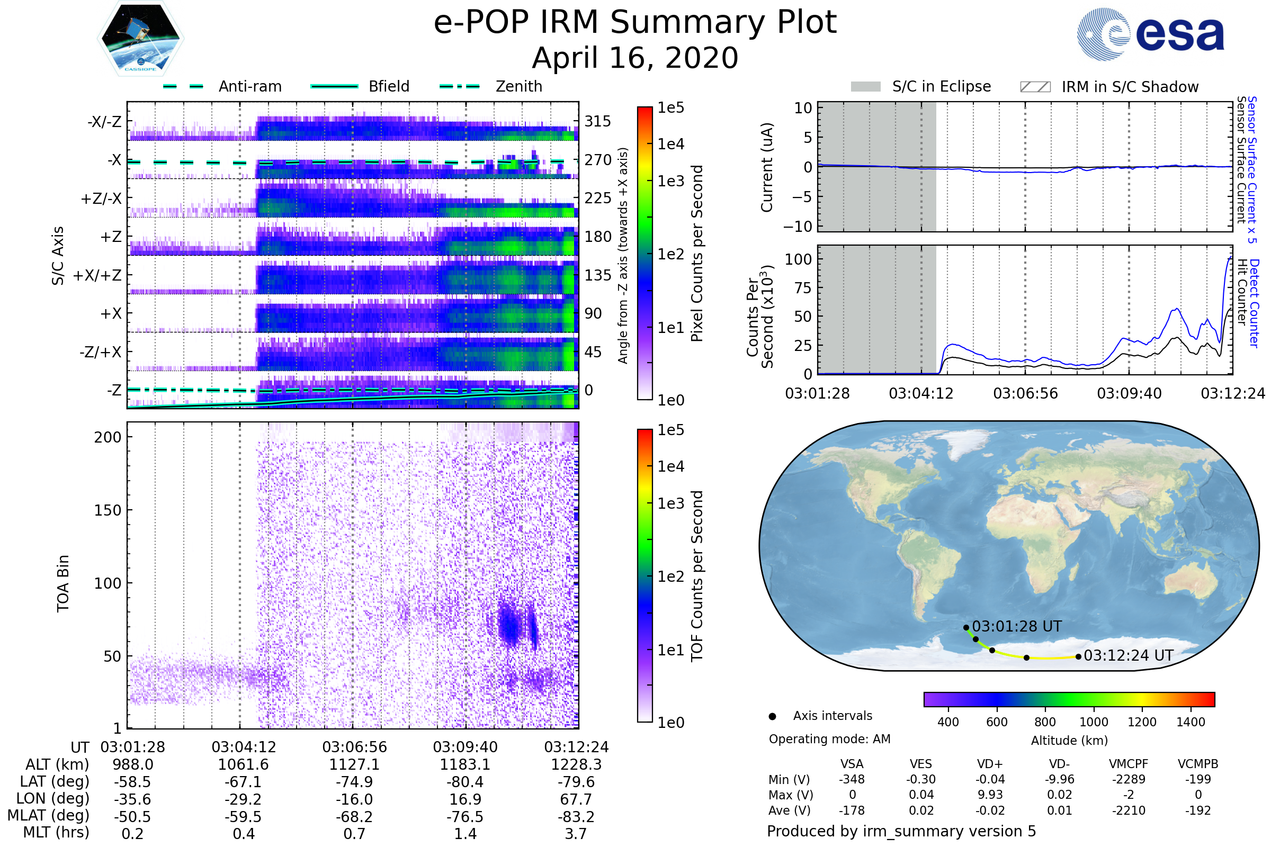Click the 03:12:24 UT map end label
This screenshot has width=1271, height=847.
tap(1129, 656)
